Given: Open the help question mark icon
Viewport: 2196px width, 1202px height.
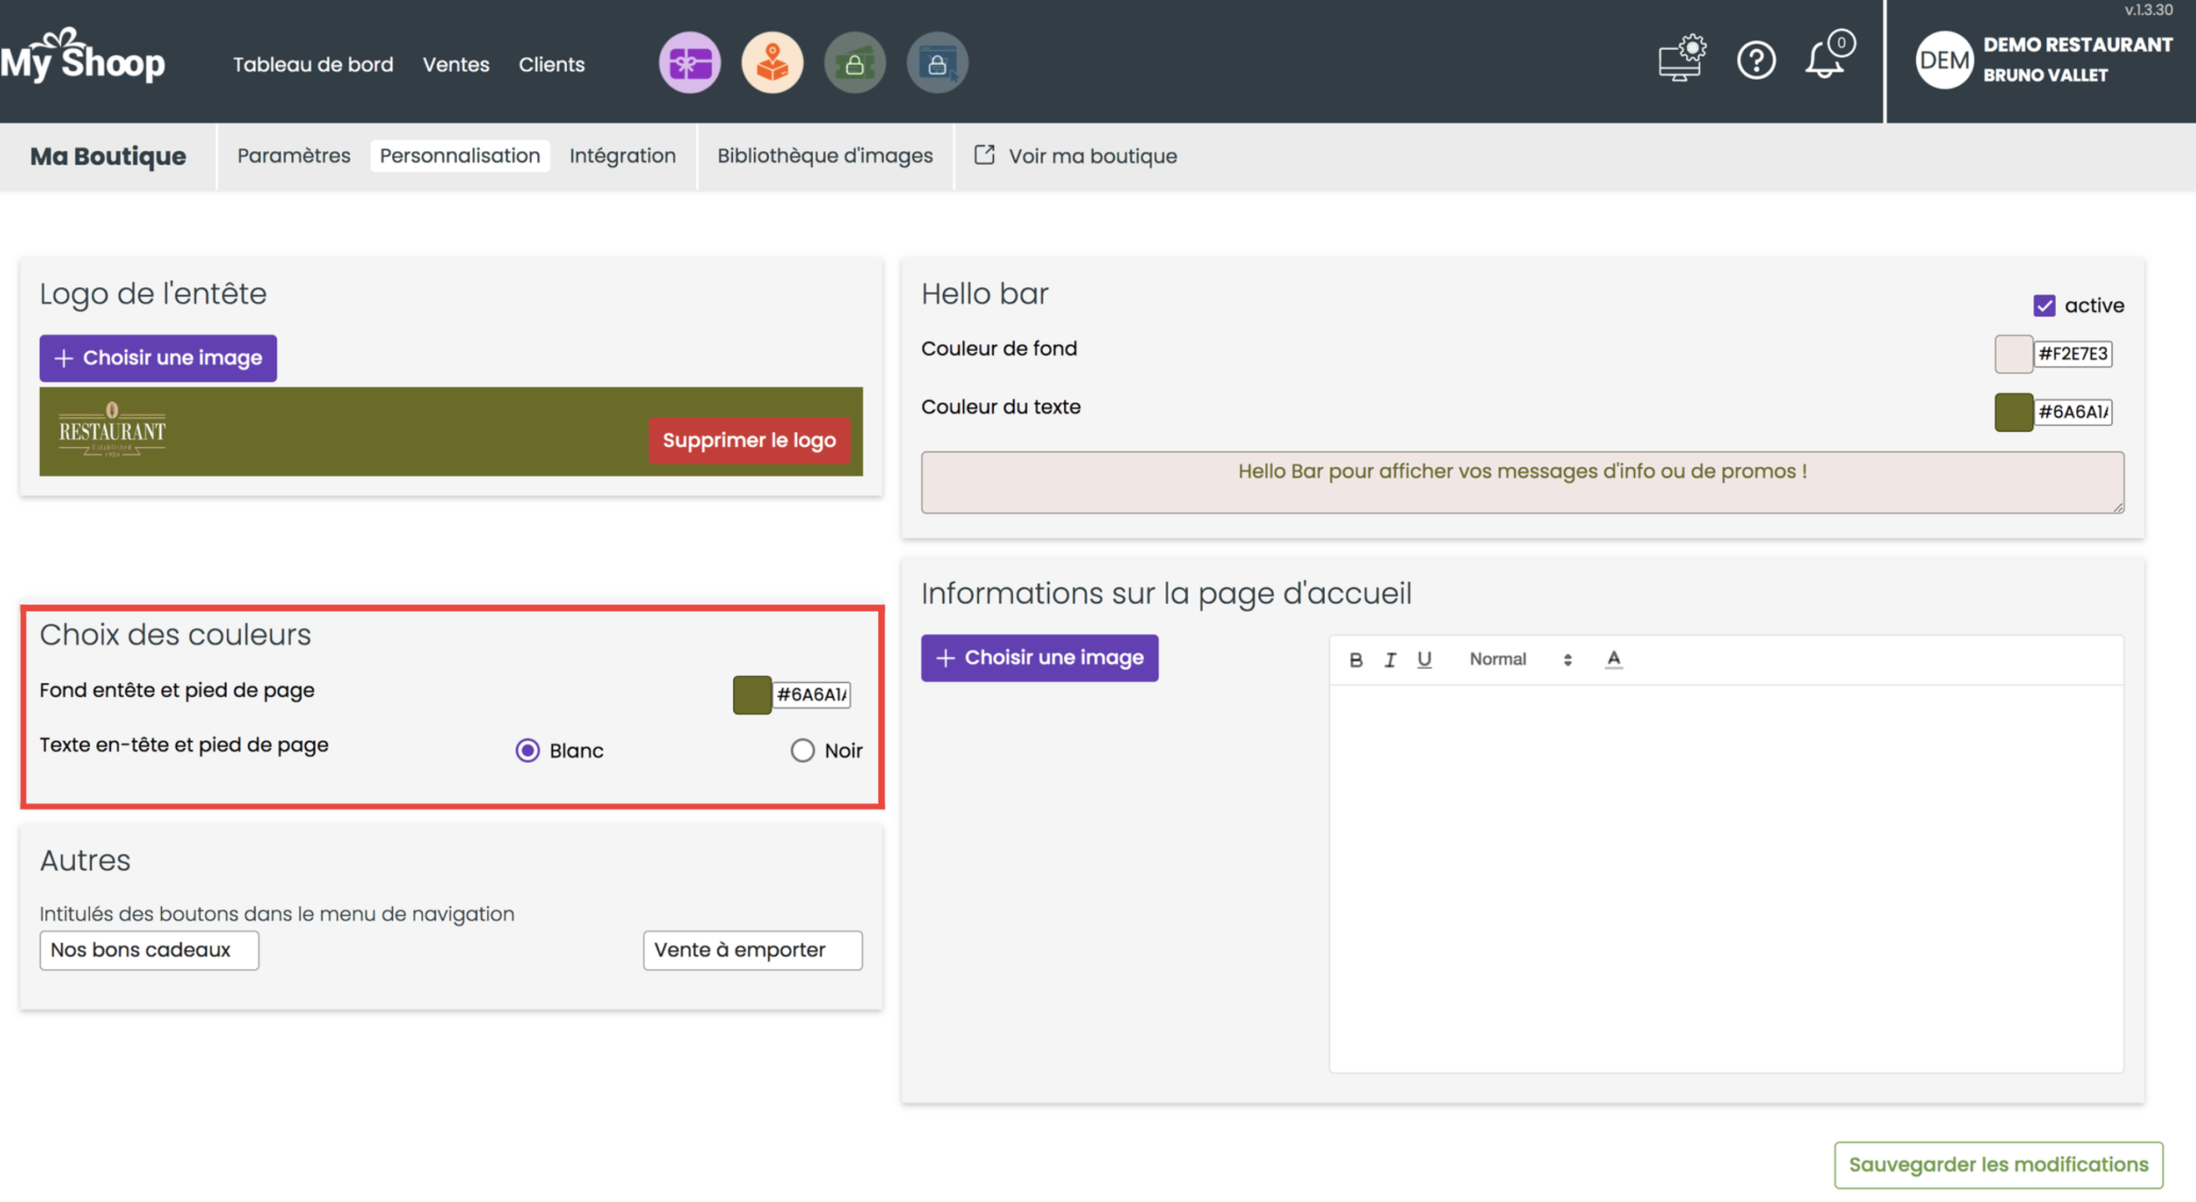Looking at the screenshot, I should tap(1756, 60).
